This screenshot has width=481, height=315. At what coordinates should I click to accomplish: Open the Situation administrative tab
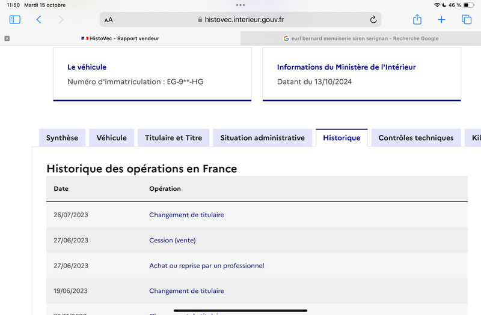click(x=263, y=138)
